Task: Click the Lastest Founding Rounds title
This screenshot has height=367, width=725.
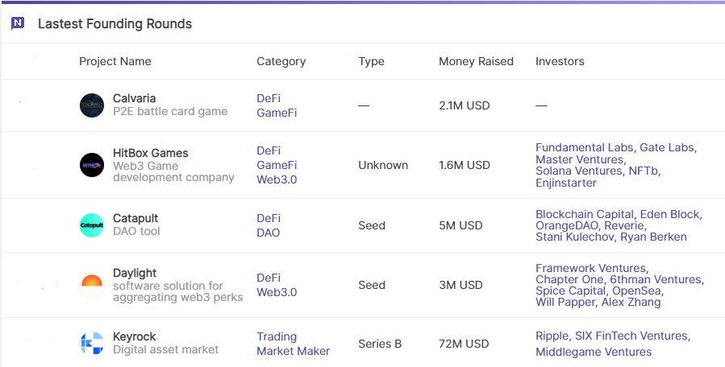Action: tap(115, 23)
